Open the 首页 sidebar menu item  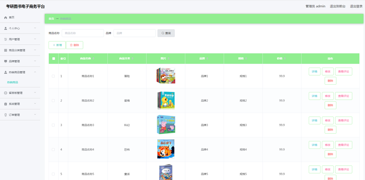[x=20, y=17]
